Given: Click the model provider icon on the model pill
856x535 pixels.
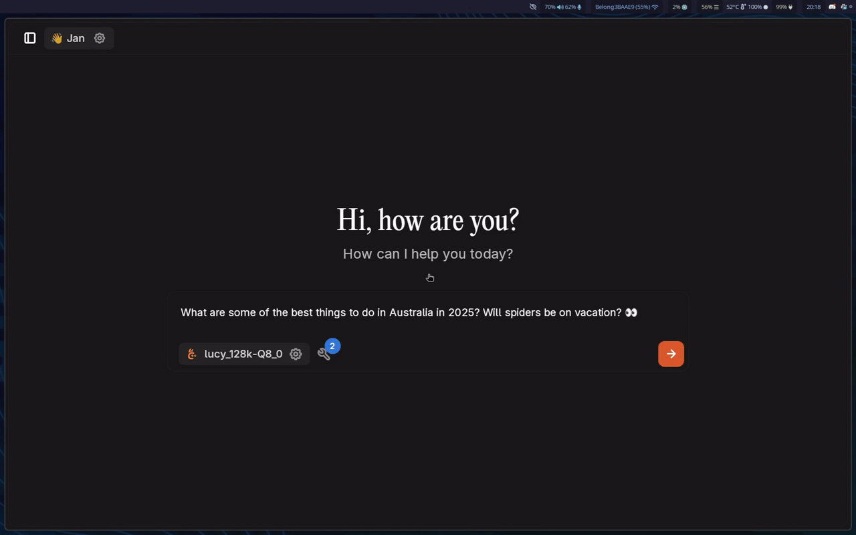Looking at the screenshot, I should coord(191,354).
